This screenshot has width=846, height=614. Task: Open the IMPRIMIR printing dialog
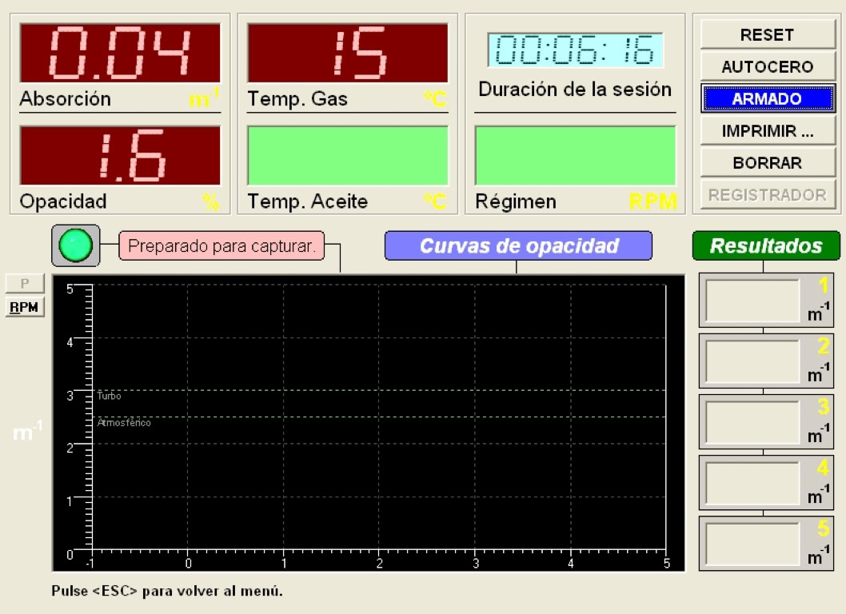(767, 130)
